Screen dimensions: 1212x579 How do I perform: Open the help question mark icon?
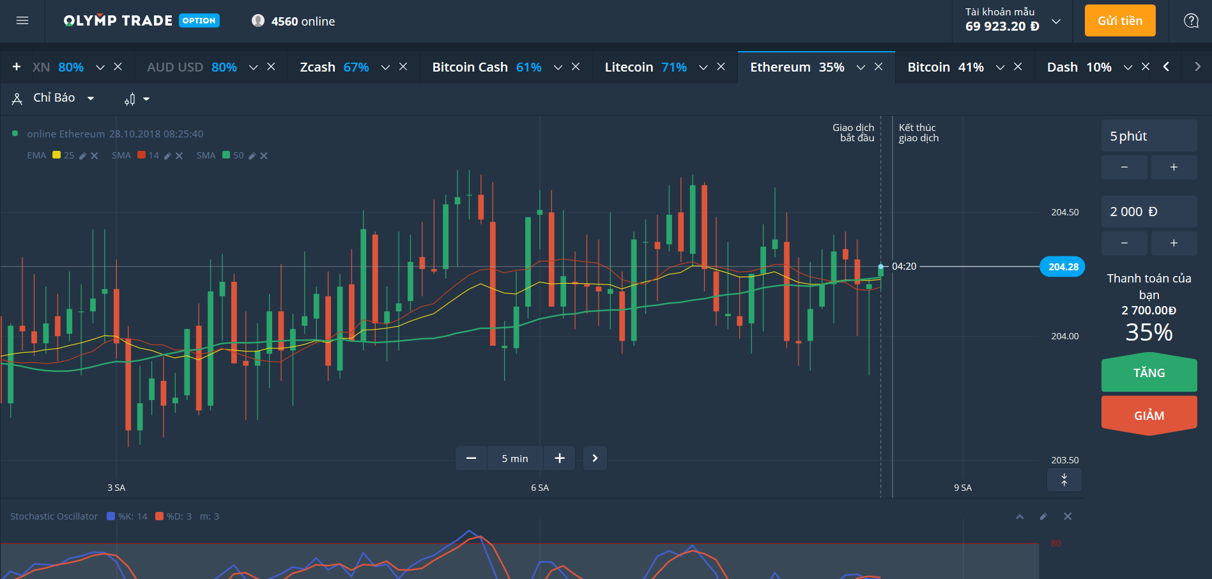[x=1191, y=21]
